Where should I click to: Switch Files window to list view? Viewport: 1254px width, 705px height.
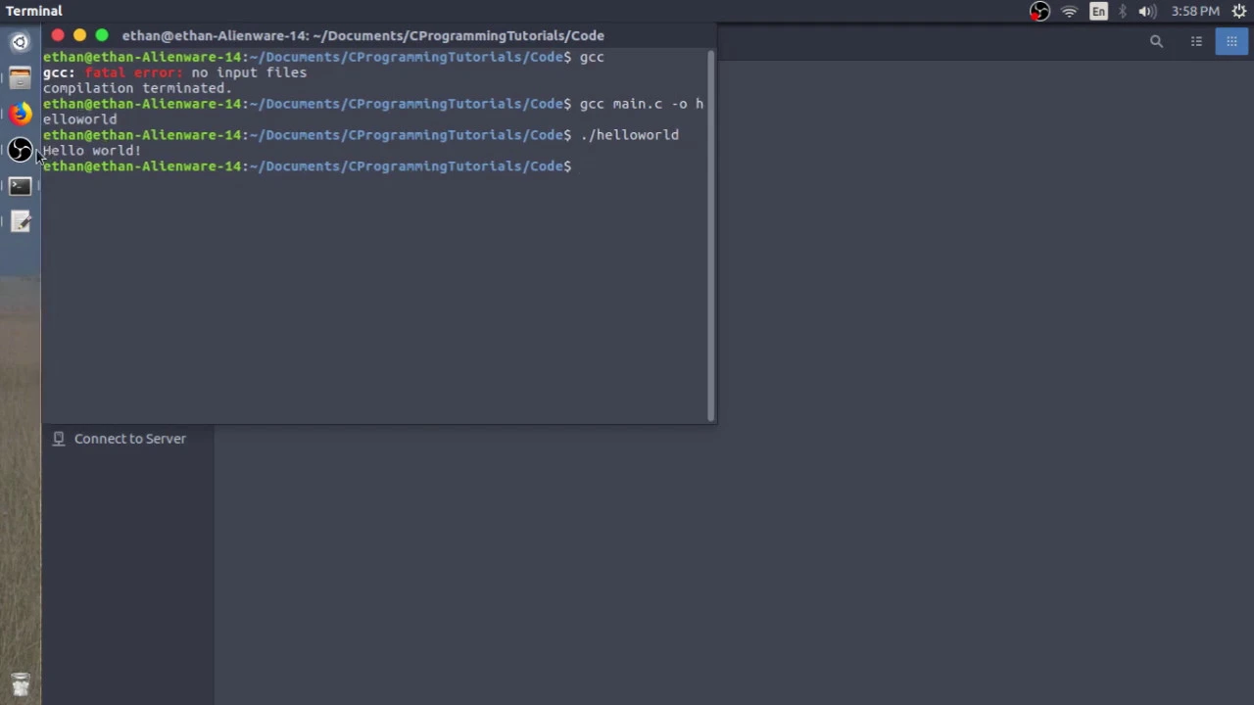coord(1196,41)
